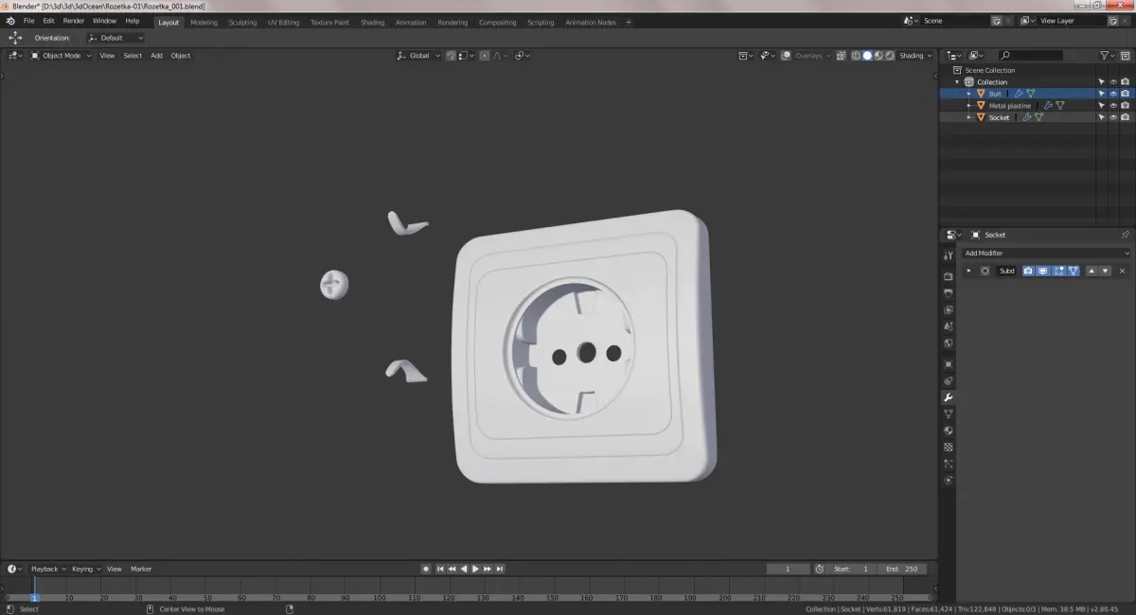Disable rendering of the Socket object
The image size is (1136, 615).
[x=1125, y=117]
